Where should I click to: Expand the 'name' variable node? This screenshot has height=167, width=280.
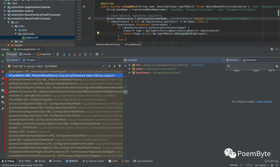click(130, 69)
